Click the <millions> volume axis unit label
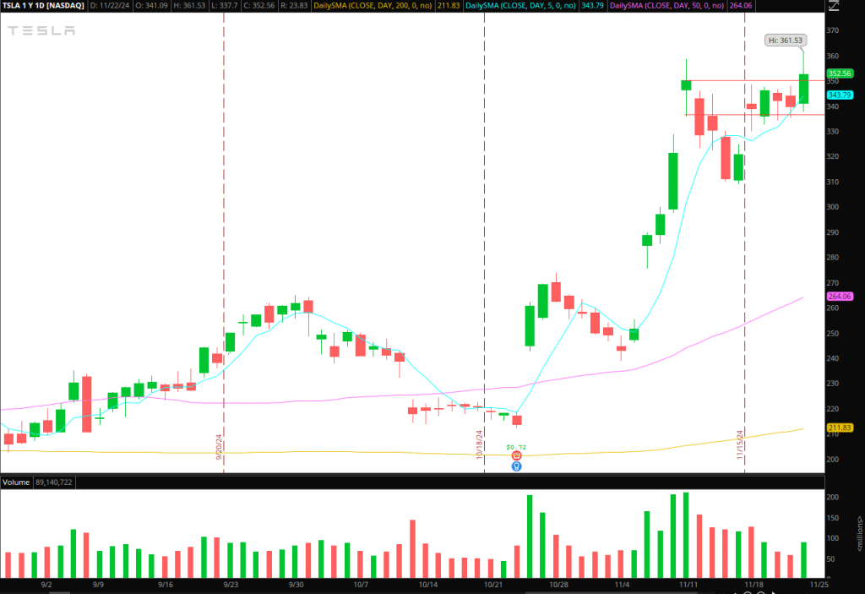 (x=859, y=533)
